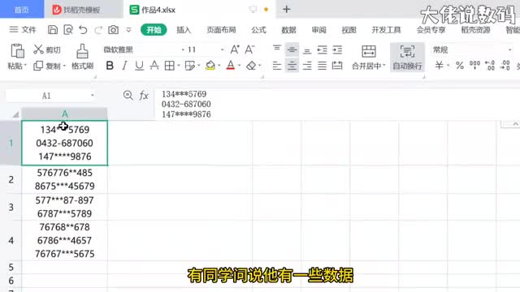
Task: Decrease decimal places
Action: pyautogui.click(x=505, y=66)
